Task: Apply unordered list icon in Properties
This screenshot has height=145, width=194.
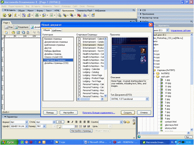Action: [77, 126]
